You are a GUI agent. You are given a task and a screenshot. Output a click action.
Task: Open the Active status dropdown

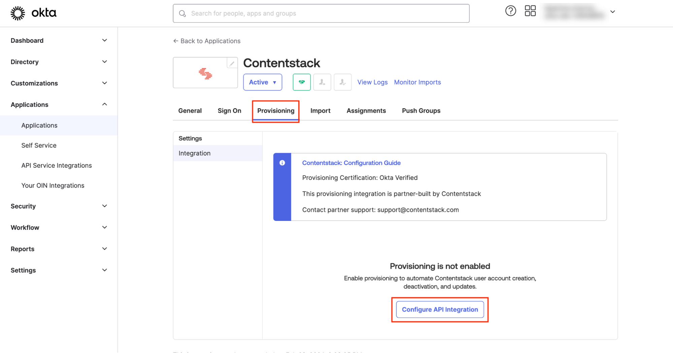(262, 82)
